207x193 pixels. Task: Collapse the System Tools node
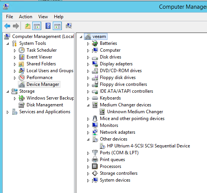(x=8, y=44)
